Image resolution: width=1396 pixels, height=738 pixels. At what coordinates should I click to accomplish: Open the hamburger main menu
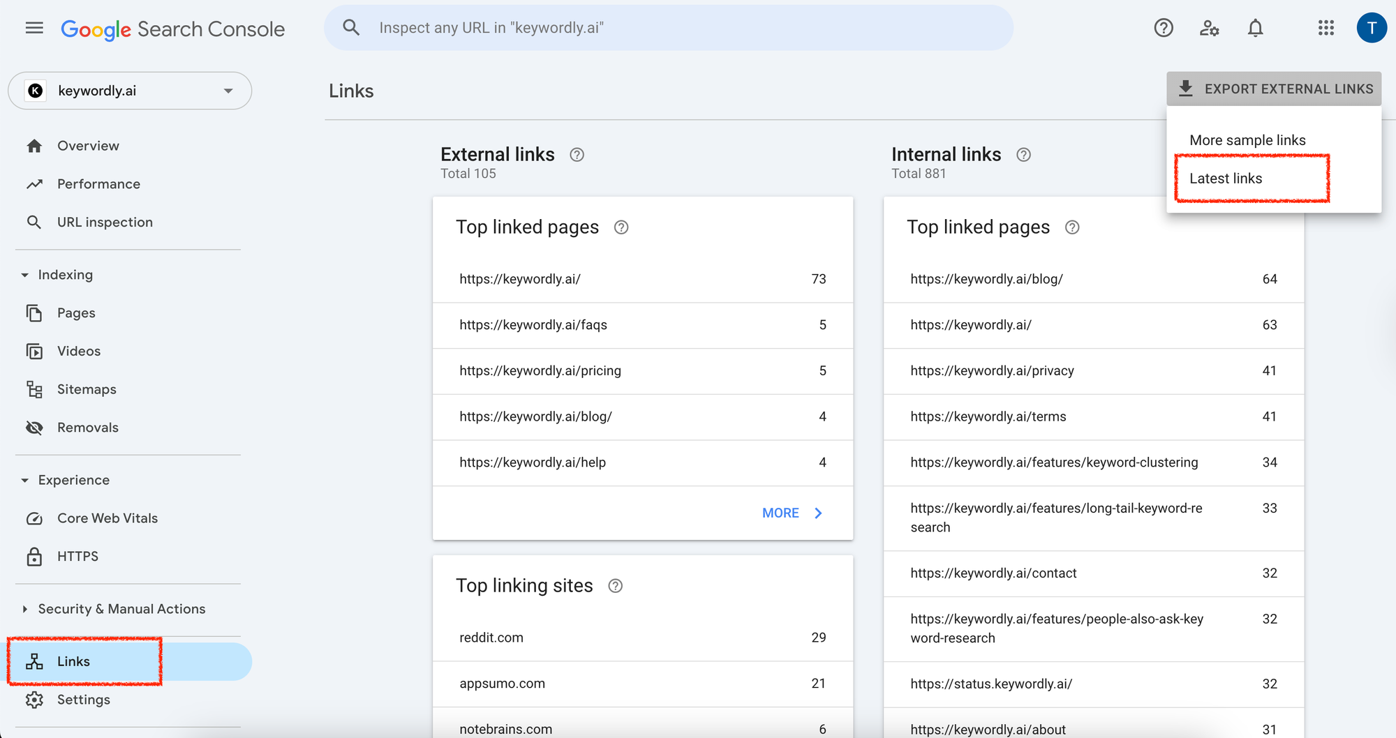[34, 28]
